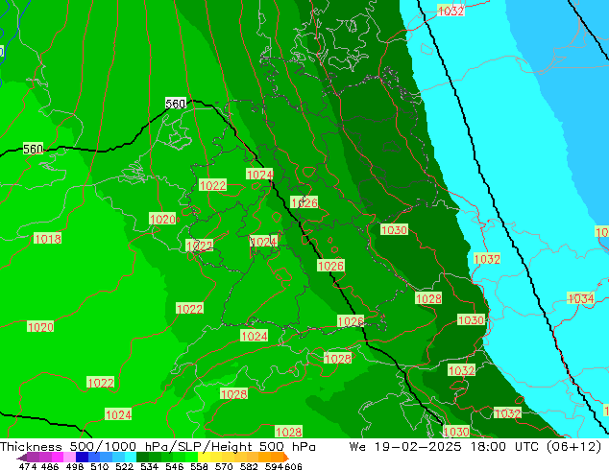Click the darkest green legend swatch
Viewport: 609px width, 470px height.
(x=142, y=458)
